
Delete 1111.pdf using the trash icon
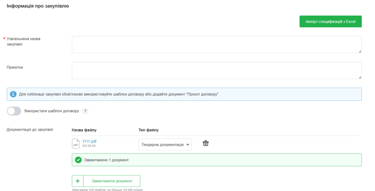click(206, 143)
